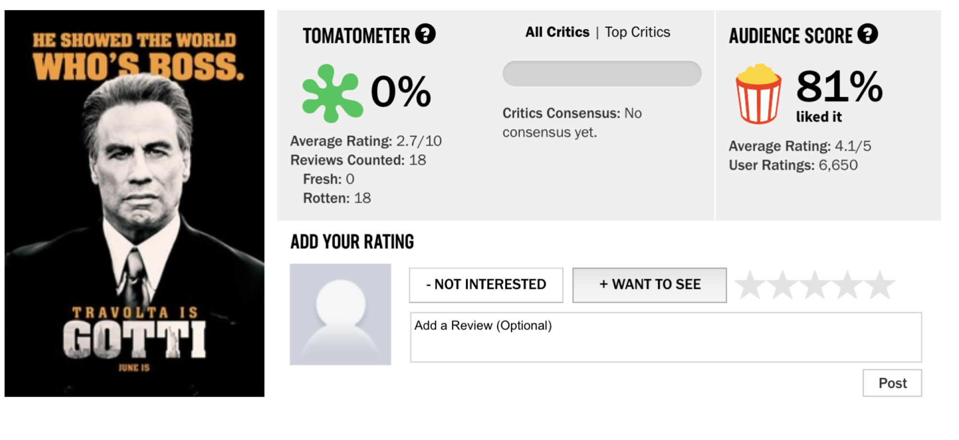The height and width of the screenshot is (440, 959).
Task: Mark the movie as Not Interested
Action: pos(486,285)
